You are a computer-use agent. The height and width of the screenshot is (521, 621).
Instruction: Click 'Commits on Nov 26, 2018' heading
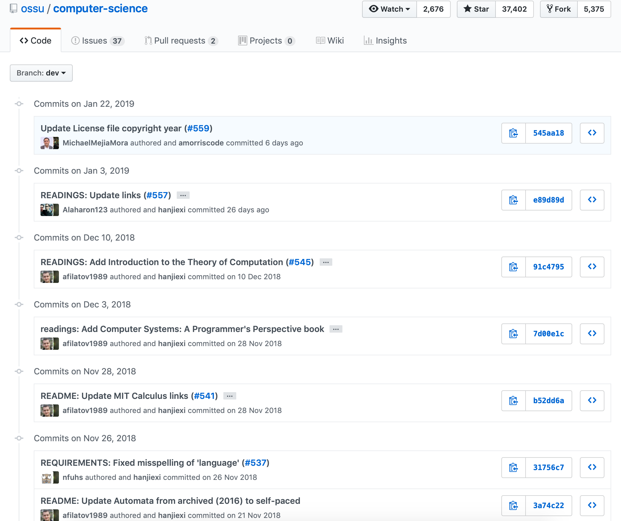85,438
